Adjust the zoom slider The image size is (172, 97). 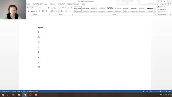pos(160,91)
